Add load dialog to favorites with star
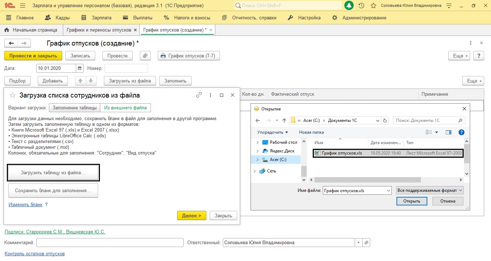This screenshot has height=261, width=491. coord(13,95)
